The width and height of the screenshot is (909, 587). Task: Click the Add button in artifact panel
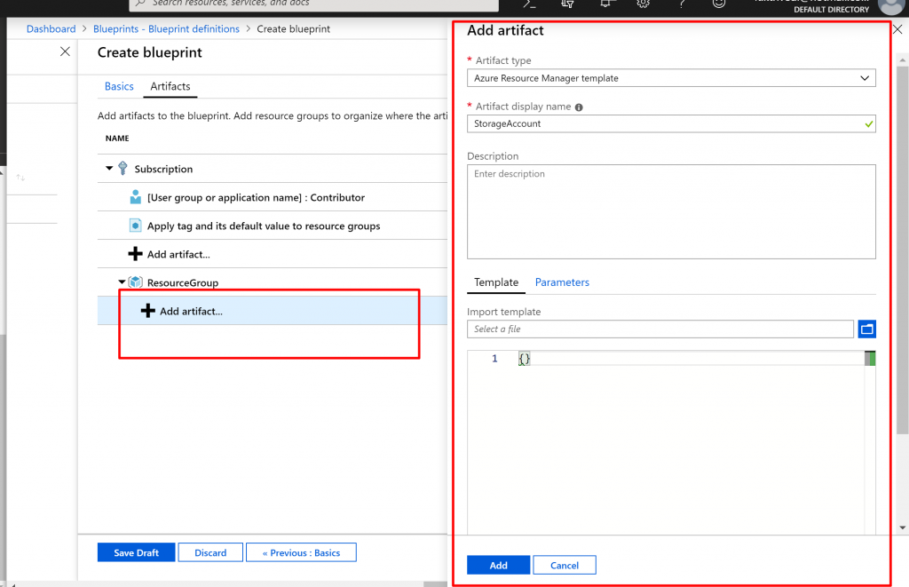[498, 565]
